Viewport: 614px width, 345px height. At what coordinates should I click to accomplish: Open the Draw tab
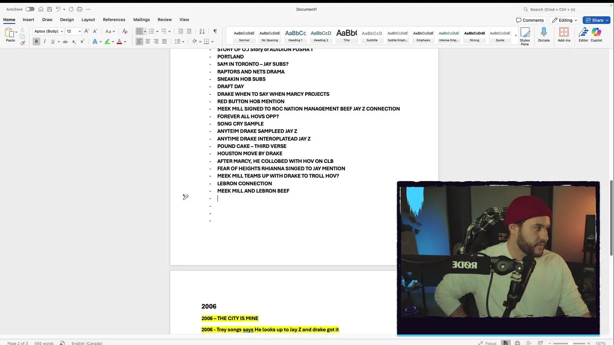[47, 20]
